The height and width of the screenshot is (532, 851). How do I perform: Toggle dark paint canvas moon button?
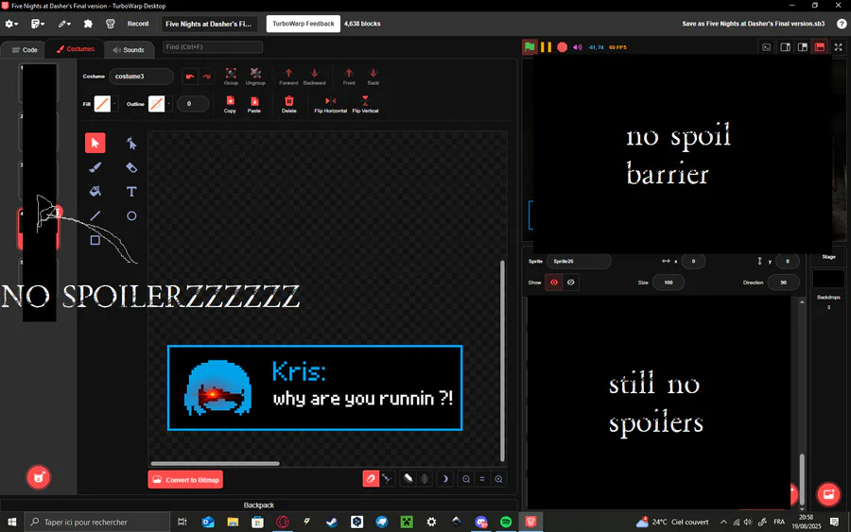point(445,479)
